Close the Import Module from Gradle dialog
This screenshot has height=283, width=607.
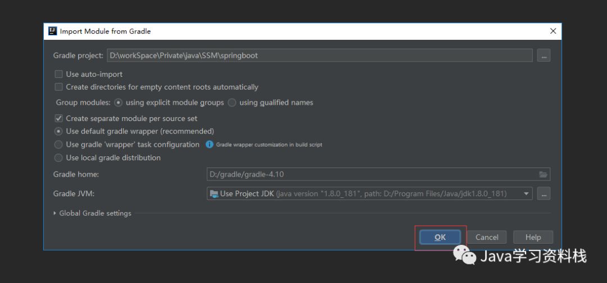553,31
